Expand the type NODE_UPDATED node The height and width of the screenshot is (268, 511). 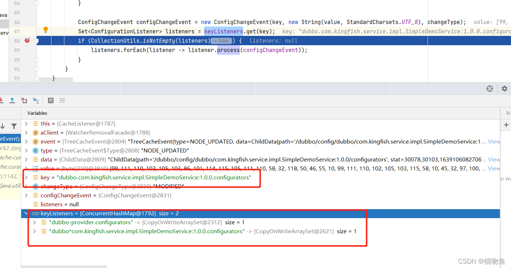coord(26,151)
